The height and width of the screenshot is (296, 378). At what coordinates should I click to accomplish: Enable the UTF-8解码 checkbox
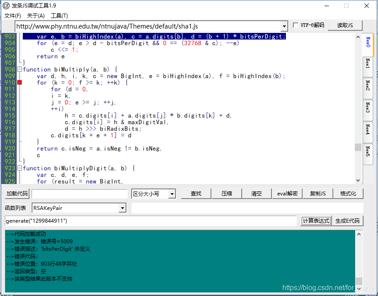296,25
